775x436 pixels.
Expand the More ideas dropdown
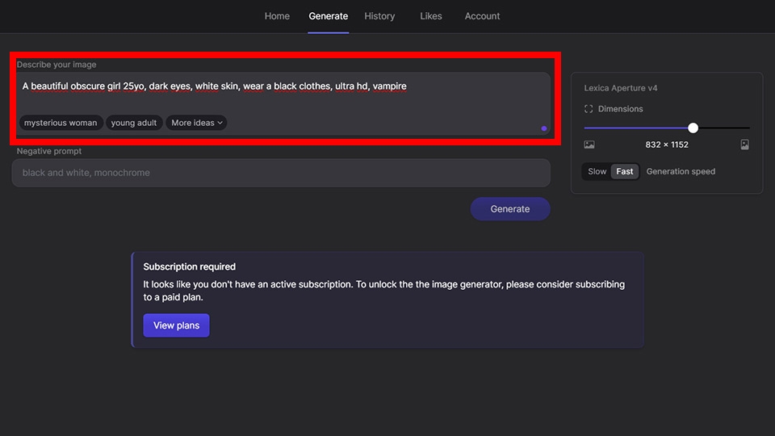click(196, 123)
